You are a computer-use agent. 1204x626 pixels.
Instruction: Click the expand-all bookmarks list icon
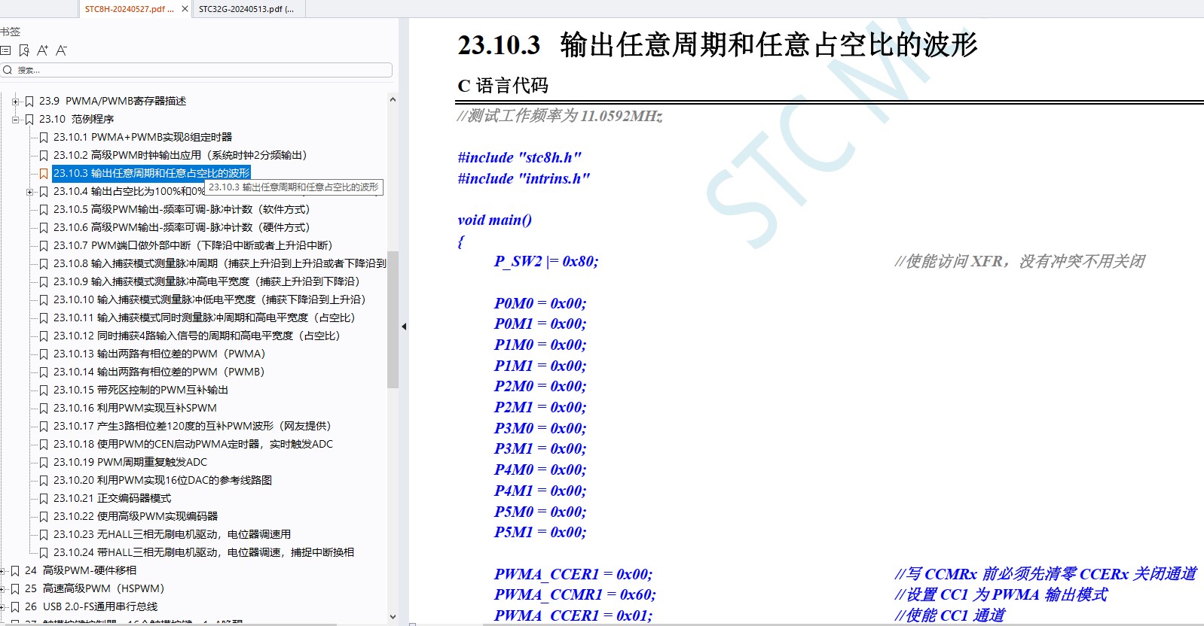tap(5, 50)
